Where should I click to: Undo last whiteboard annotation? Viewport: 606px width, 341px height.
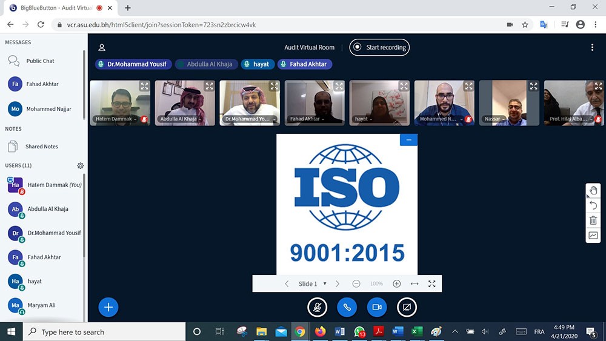(593, 205)
